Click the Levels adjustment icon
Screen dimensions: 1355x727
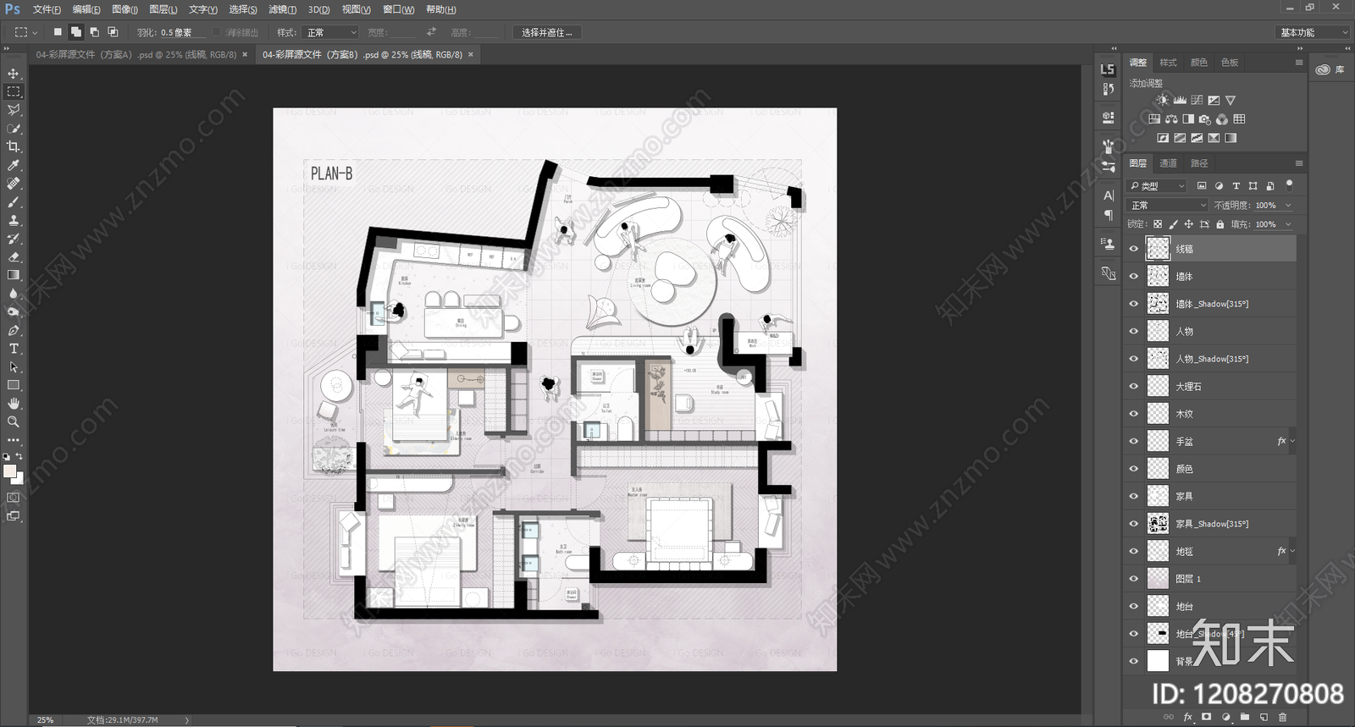point(1180,100)
